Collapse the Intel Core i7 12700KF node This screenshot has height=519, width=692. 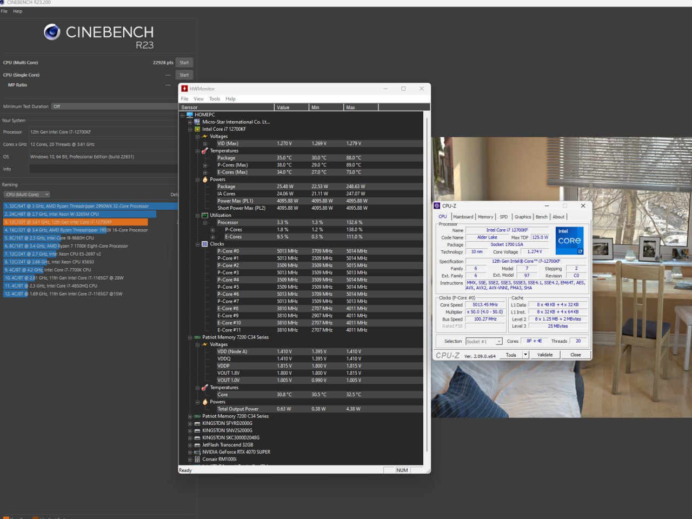[x=190, y=129]
